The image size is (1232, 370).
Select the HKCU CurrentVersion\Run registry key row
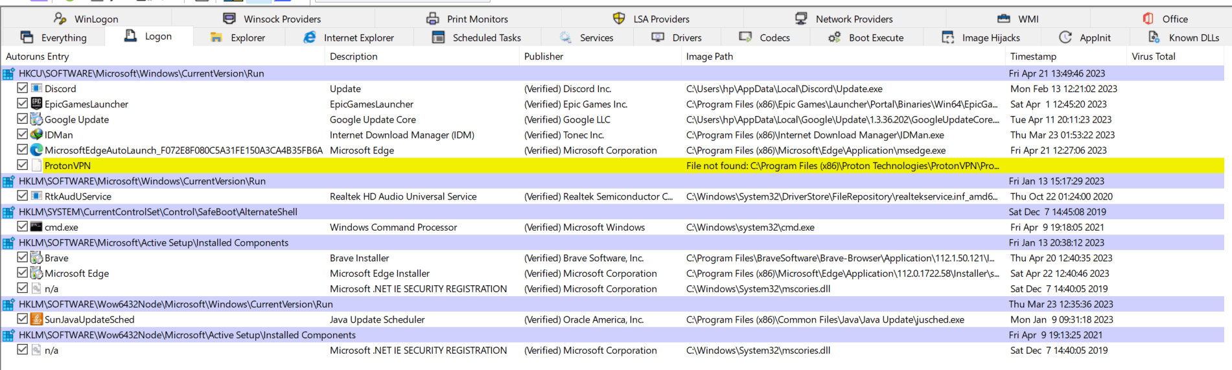(x=612, y=73)
